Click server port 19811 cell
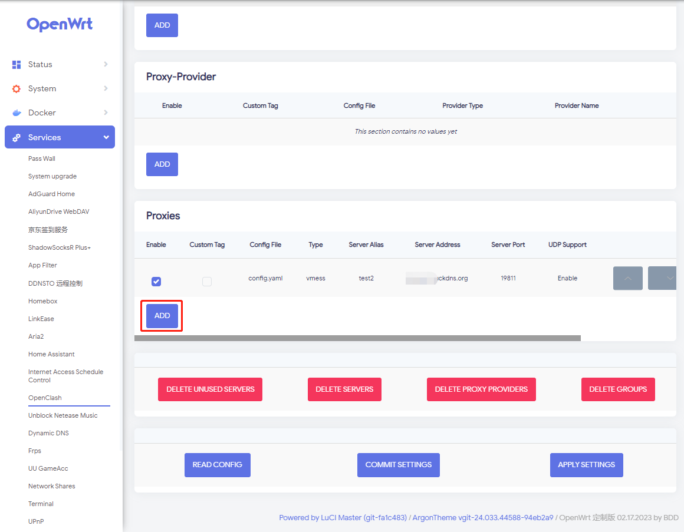This screenshot has height=532, width=684. pyautogui.click(x=508, y=278)
